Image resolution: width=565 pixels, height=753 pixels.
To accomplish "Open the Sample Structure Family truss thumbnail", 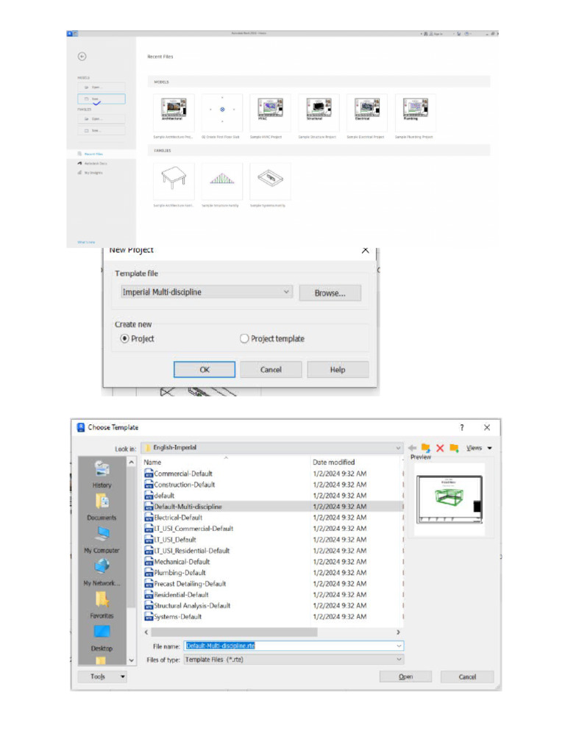I will pyautogui.click(x=222, y=181).
